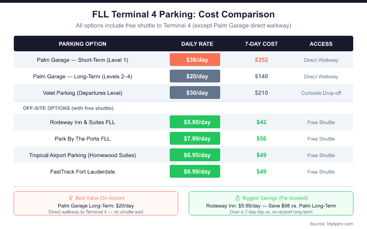Screen dimensions: 367x229
Task: Select the $20/day Palm Long-Term rate badge
Action: (x=195, y=76)
